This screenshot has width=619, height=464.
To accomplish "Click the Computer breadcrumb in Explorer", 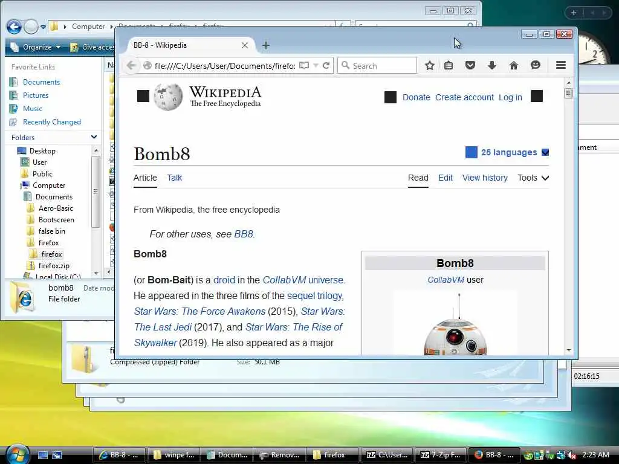I will point(88,27).
